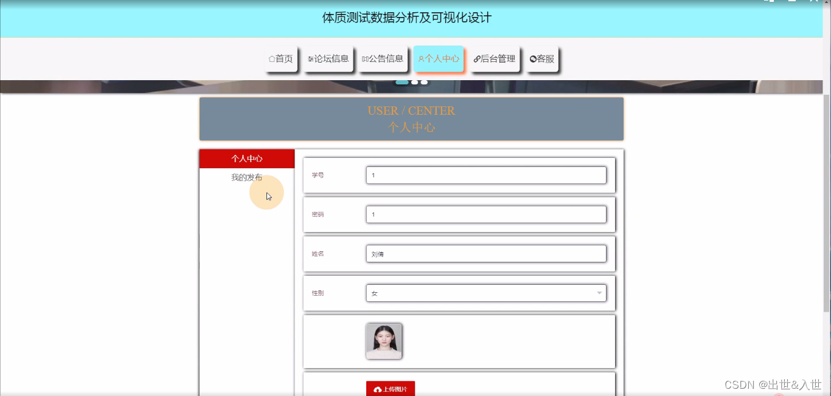Select the third carousel indicator dot

tap(424, 82)
